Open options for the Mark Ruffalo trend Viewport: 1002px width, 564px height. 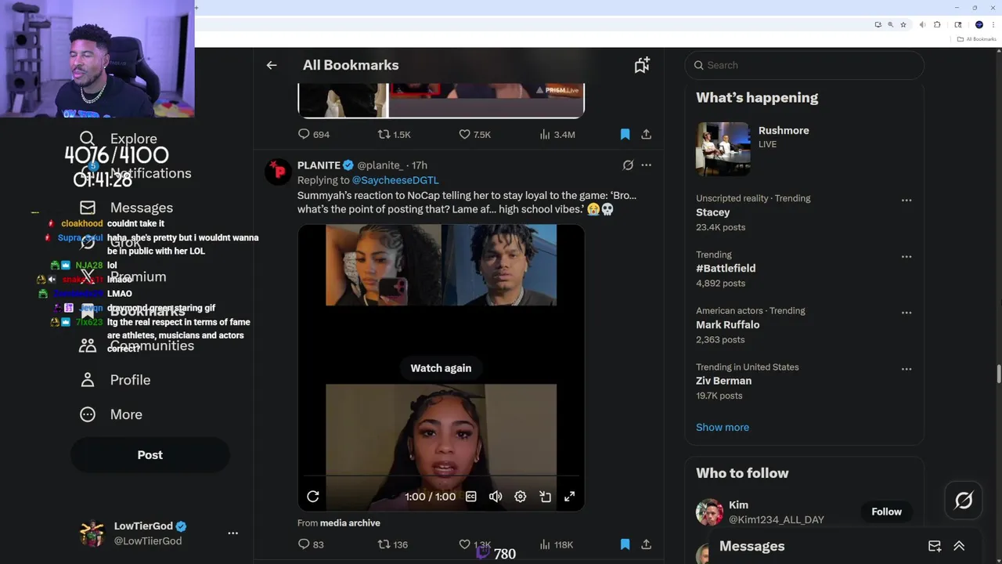(906, 313)
